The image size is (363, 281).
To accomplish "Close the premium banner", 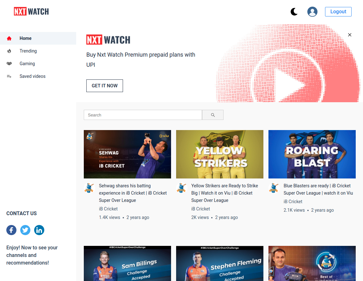I will [x=350, y=35].
